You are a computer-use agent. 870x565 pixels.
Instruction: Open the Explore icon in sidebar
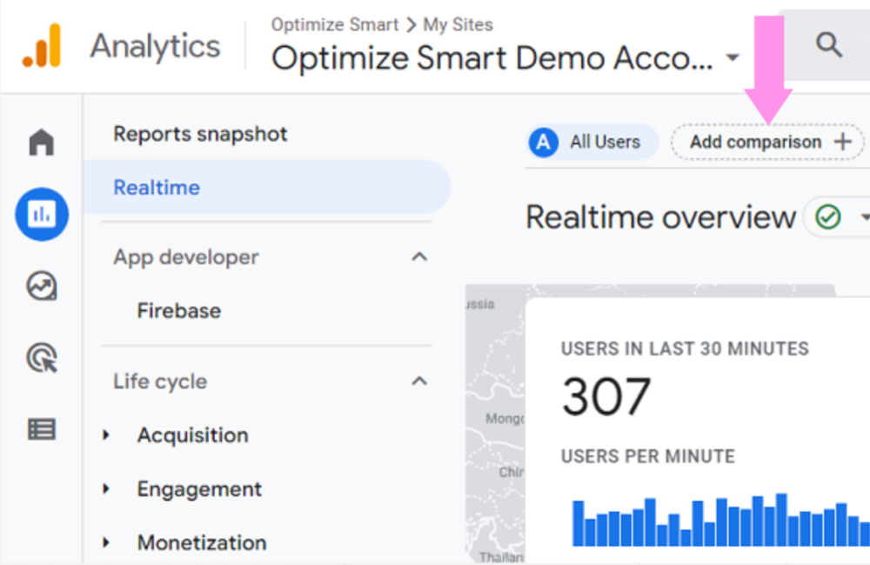coord(42,286)
